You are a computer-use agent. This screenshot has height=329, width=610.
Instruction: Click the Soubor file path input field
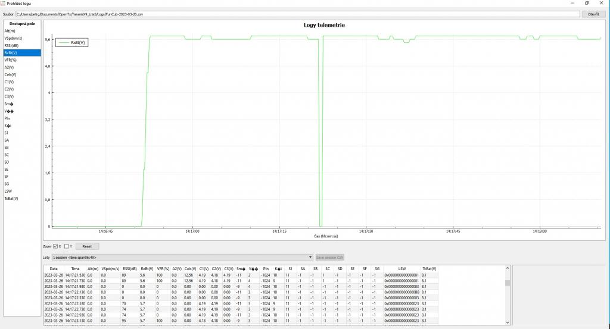pos(298,14)
